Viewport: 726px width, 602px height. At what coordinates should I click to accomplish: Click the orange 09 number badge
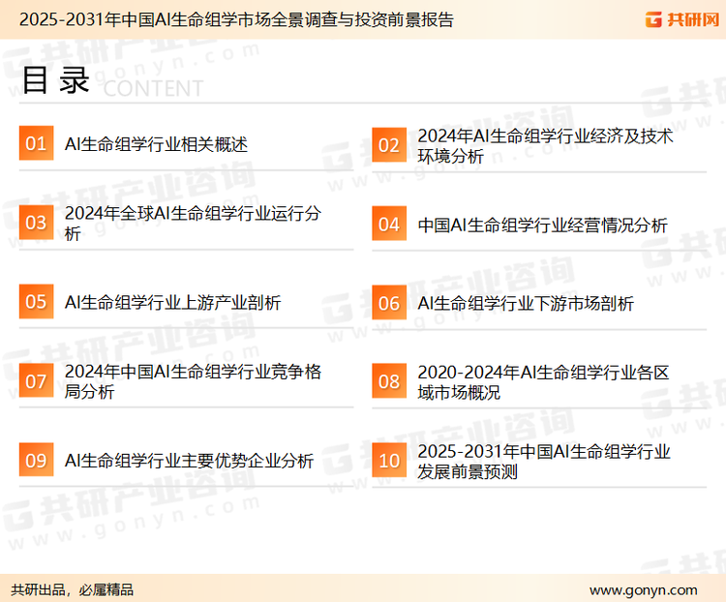coord(36,460)
